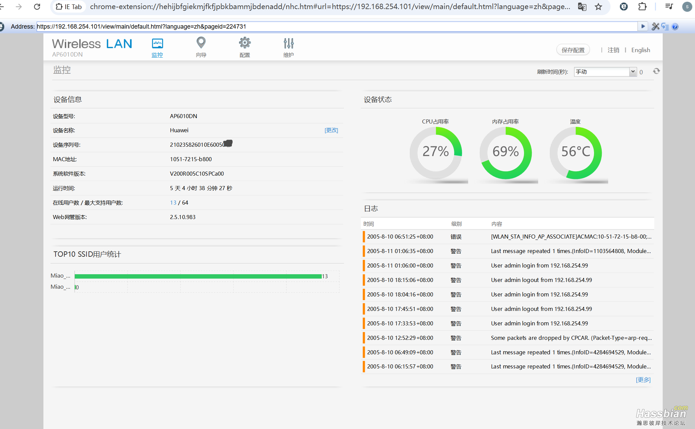Select the WLAN_STA_INFO_AP_ASSOCIATE error log row

[x=508, y=237]
